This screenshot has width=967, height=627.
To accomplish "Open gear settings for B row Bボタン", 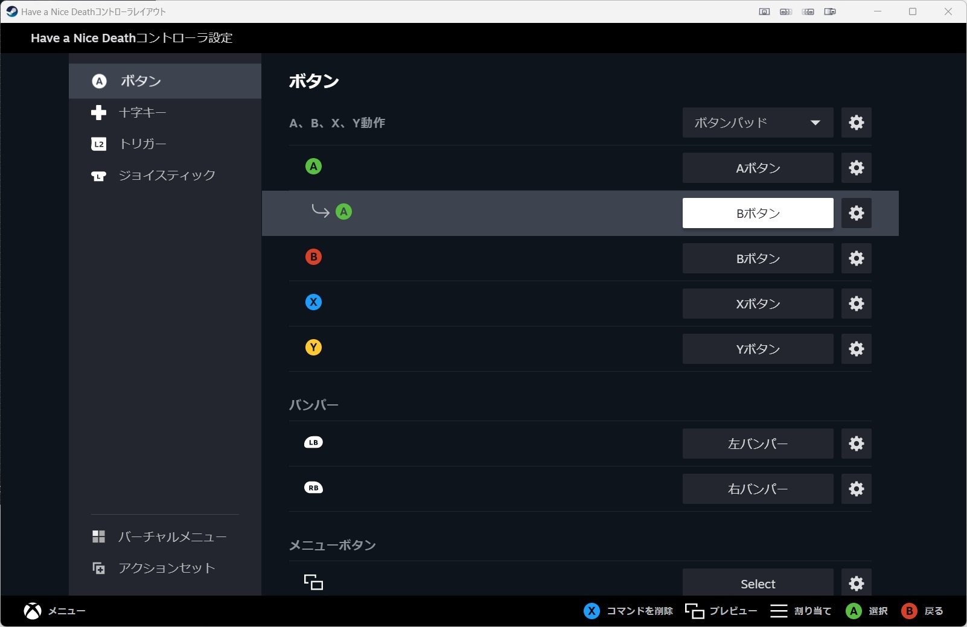I will [856, 258].
